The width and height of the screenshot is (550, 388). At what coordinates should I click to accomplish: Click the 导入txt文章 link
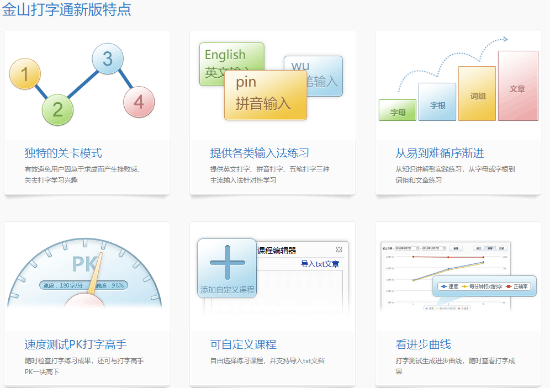[320, 264]
